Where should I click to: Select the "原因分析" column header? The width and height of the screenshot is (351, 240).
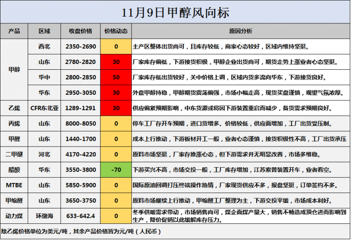tap(240, 31)
